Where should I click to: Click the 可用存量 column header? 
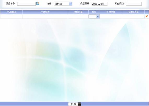coord(111,12)
